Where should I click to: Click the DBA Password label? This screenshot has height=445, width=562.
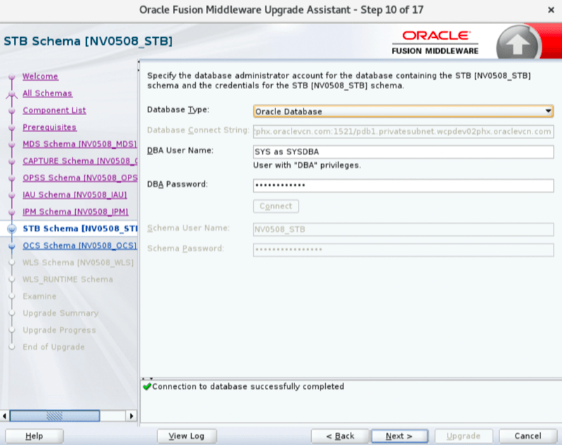[178, 184]
